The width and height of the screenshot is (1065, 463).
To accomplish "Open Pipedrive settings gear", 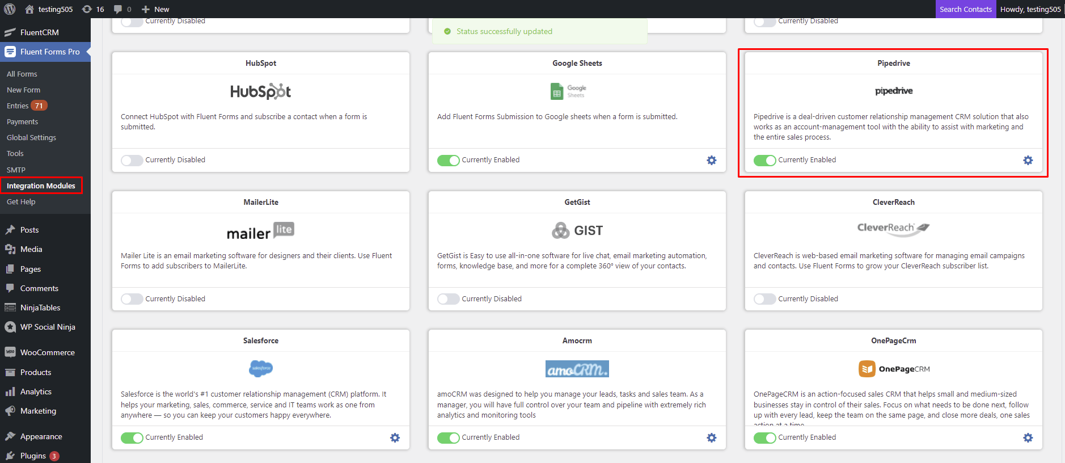I will click(1028, 161).
